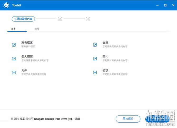Viewport: 177px width, 128px height.
Task: Click 您的使用者資料夾中的內容 description text
Action: pos(35,60)
